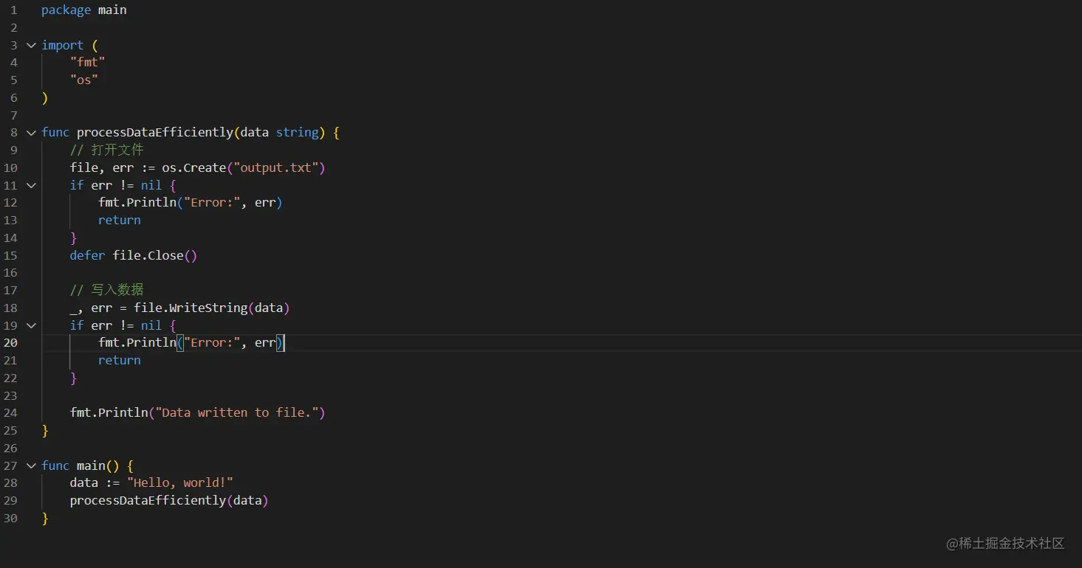Image resolution: width=1082 pixels, height=568 pixels.
Task: Click the comment '// 写入数据'
Action: pyautogui.click(x=106, y=290)
